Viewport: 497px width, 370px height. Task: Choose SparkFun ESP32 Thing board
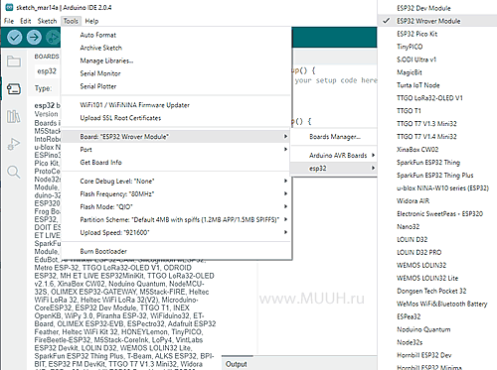[x=437, y=163]
